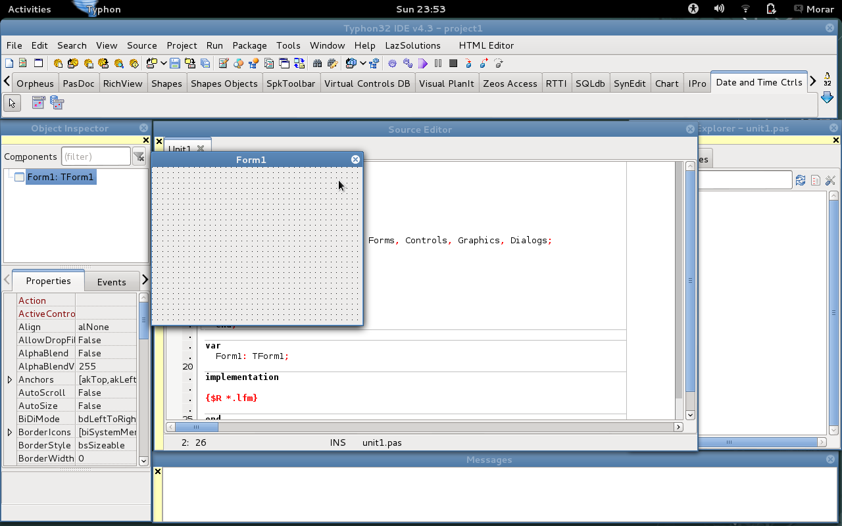Open the Package menu
The image size is (842, 526).
[249, 45]
